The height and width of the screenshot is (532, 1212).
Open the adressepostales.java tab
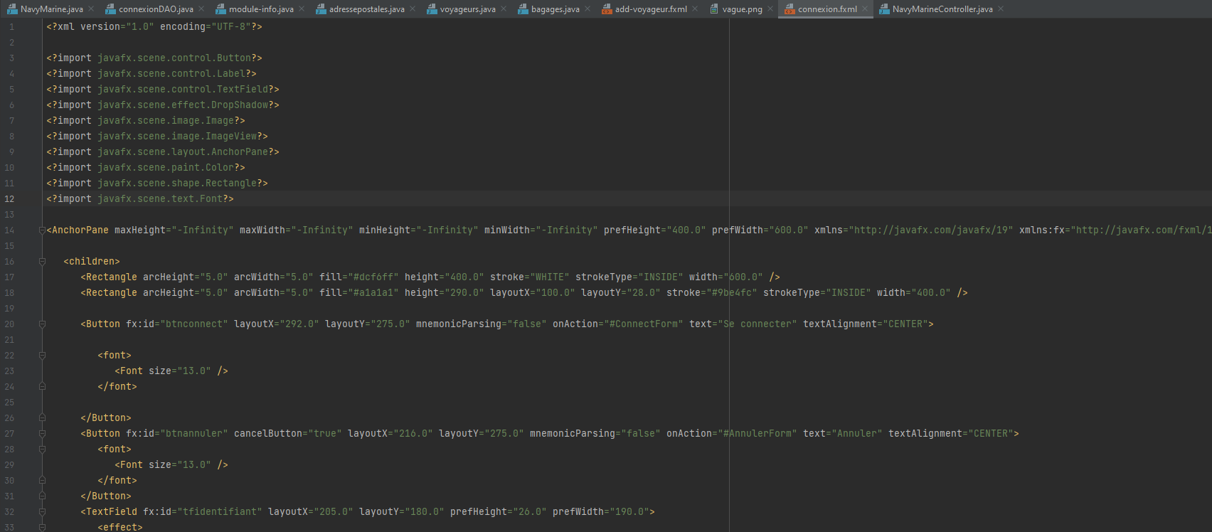pos(366,9)
